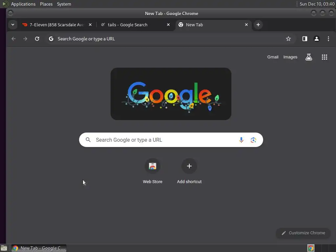Open the Gmail link

273,57
